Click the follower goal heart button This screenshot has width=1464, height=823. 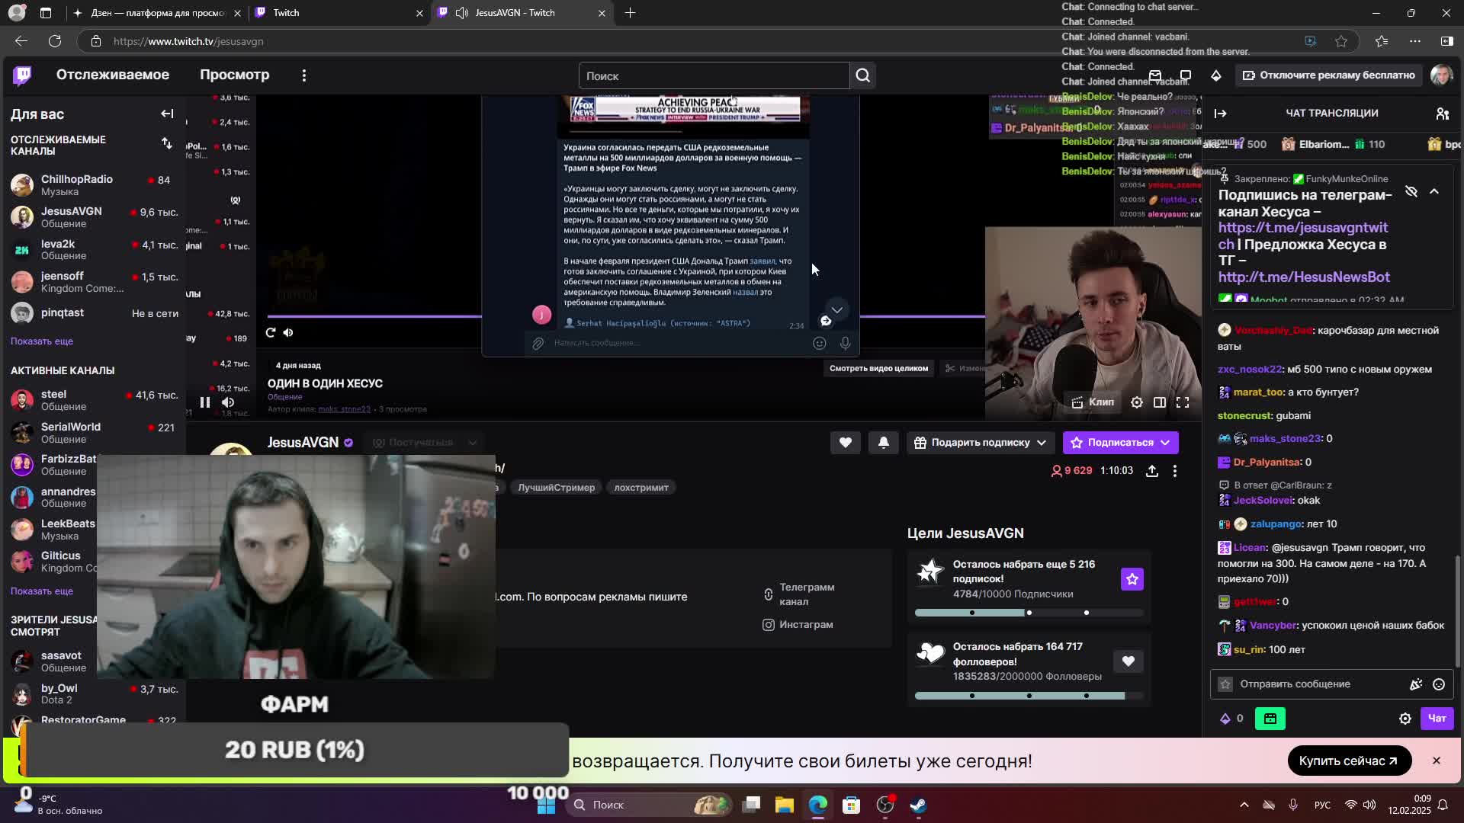click(x=1128, y=661)
